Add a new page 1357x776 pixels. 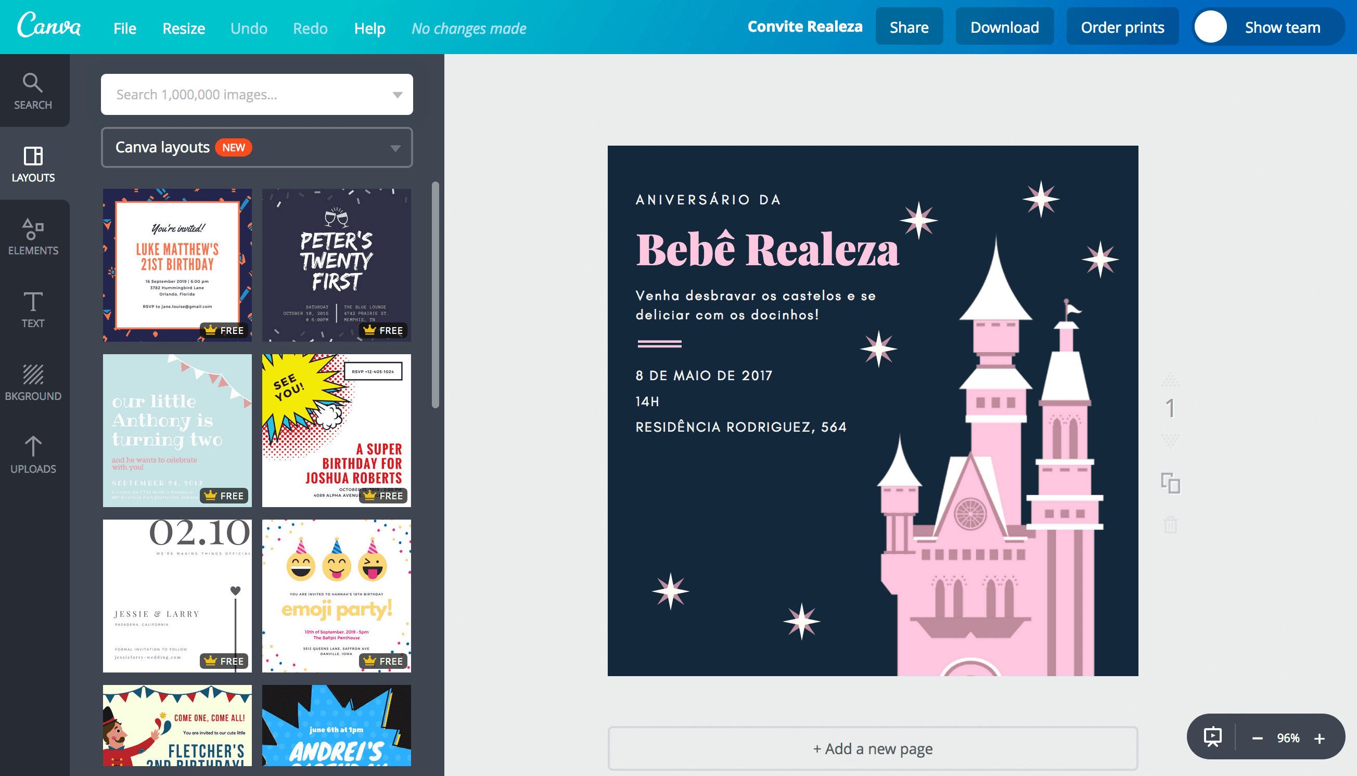(873, 748)
